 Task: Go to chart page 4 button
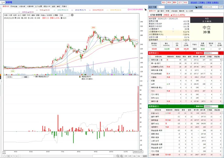coord(11,156)
